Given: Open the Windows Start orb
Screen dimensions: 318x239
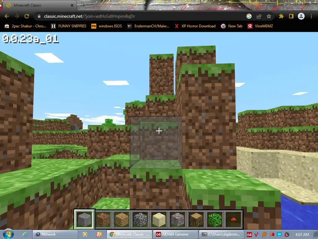Looking at the screenshot, I should click(8, 234).
